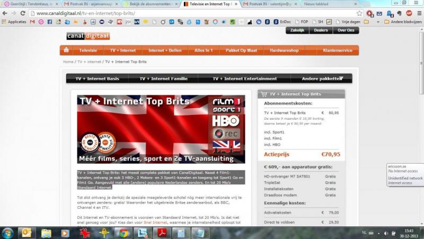Click the Actieprijs €70,95 text
424x239 pixels.
[302, 154]
